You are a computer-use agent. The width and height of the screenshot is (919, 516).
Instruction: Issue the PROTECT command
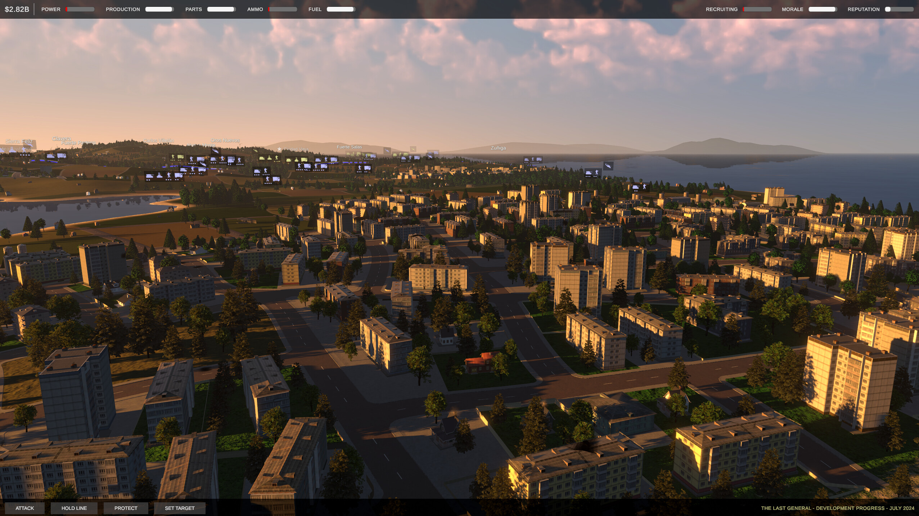click(126, 508)
